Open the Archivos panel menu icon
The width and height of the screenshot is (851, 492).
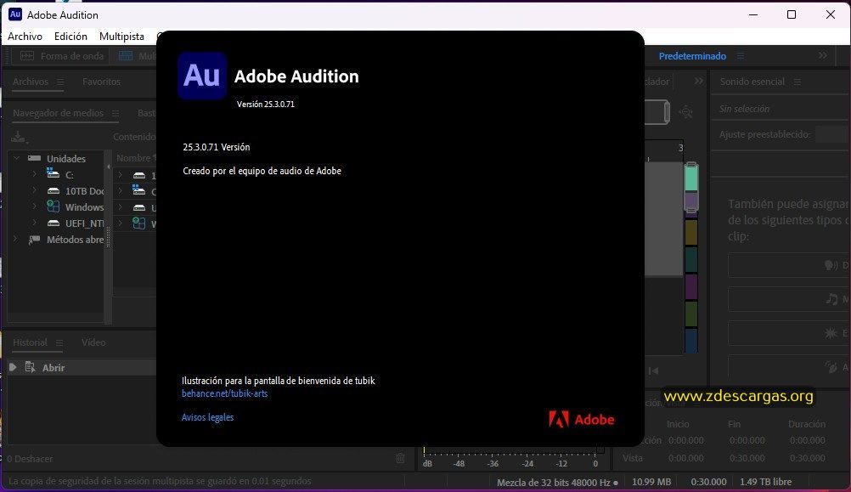[60, 82]
